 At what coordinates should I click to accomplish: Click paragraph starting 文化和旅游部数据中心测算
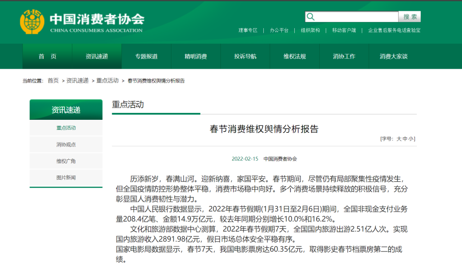click(x=261, y=234)
